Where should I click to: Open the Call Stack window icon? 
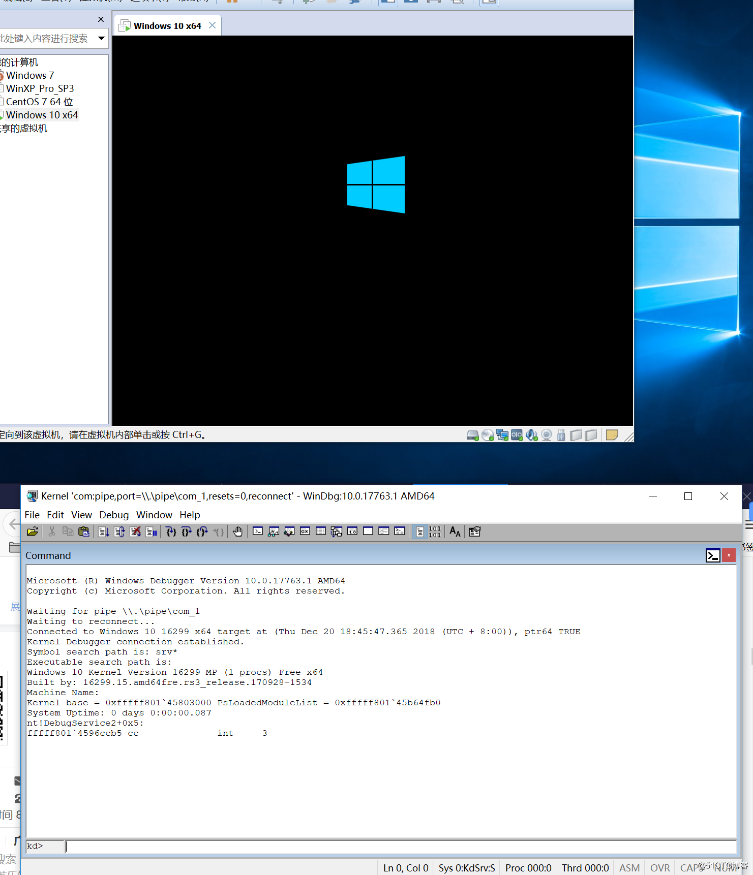click(x=337, y=532)
